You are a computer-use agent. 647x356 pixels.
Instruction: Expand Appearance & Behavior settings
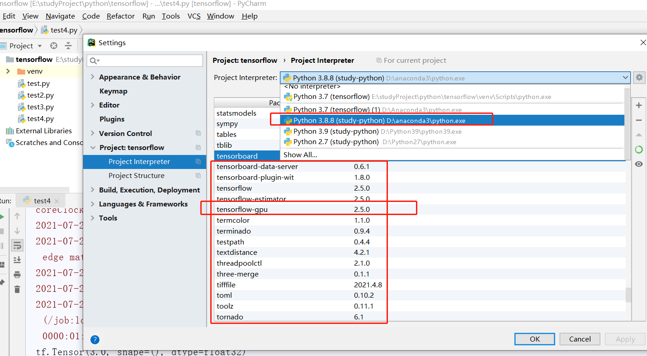[x=93, y=77]
